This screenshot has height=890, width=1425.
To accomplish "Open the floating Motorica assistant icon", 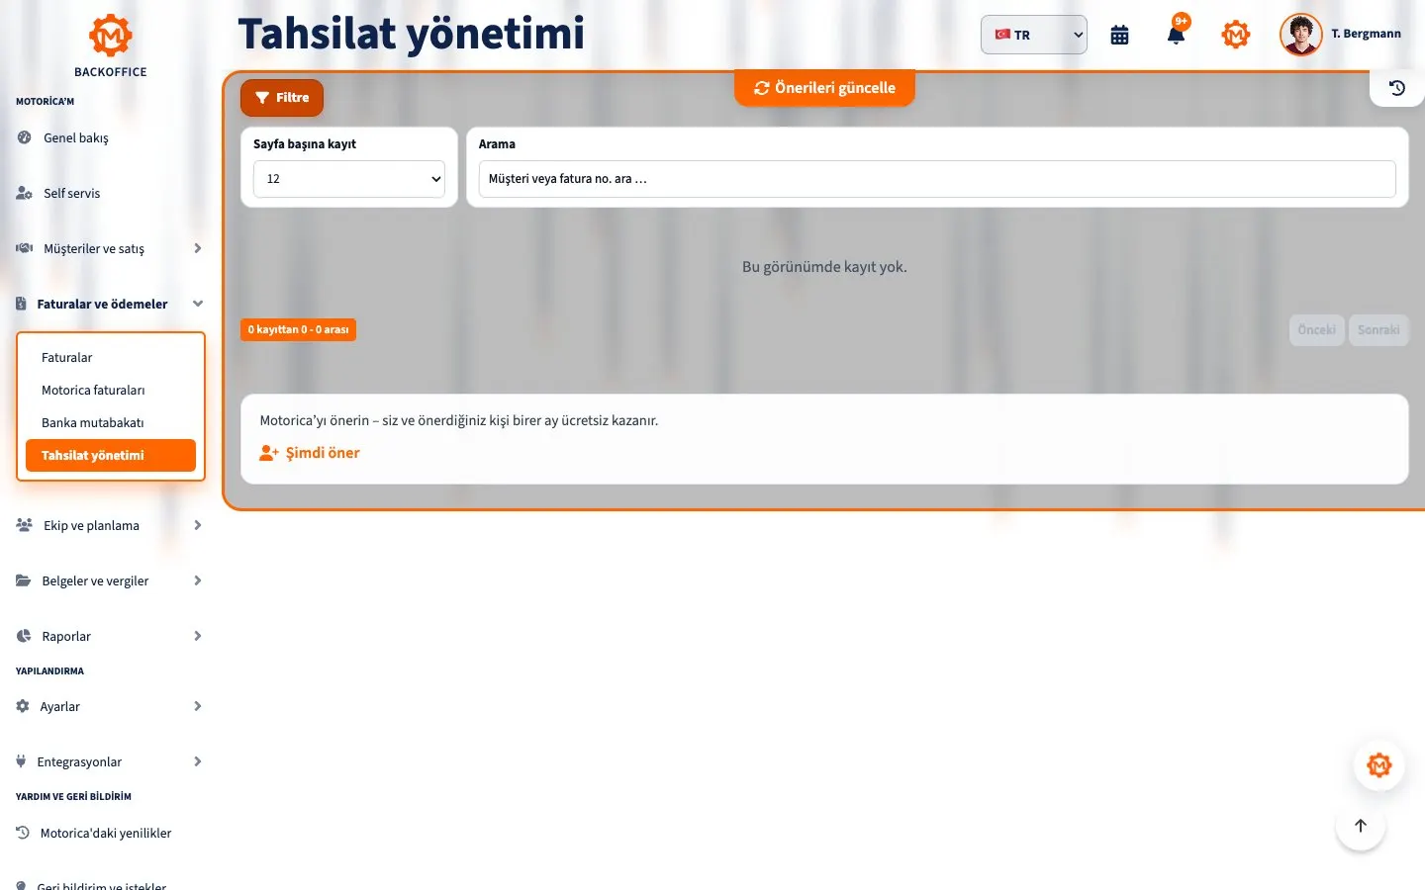I will click(x=1378, y=765).
